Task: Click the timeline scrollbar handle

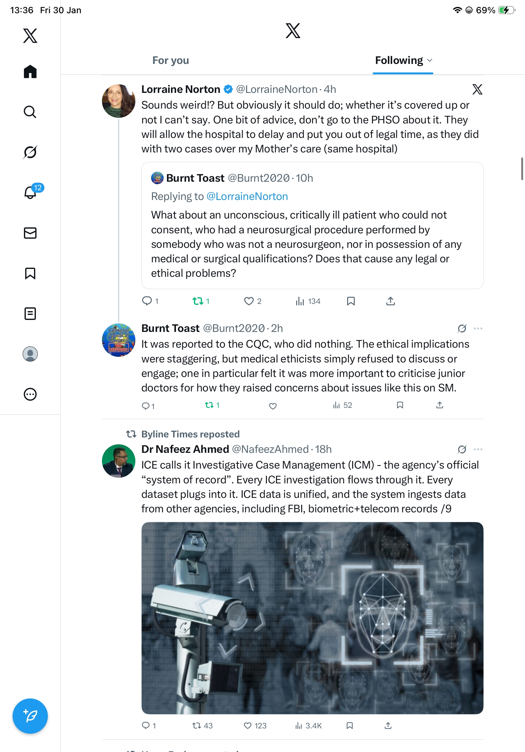Action: pyautogui.click(x=522, y=169)
